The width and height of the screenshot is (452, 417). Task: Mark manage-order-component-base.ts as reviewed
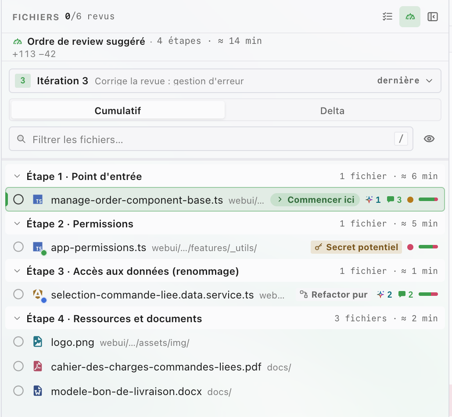click(18, 200)
